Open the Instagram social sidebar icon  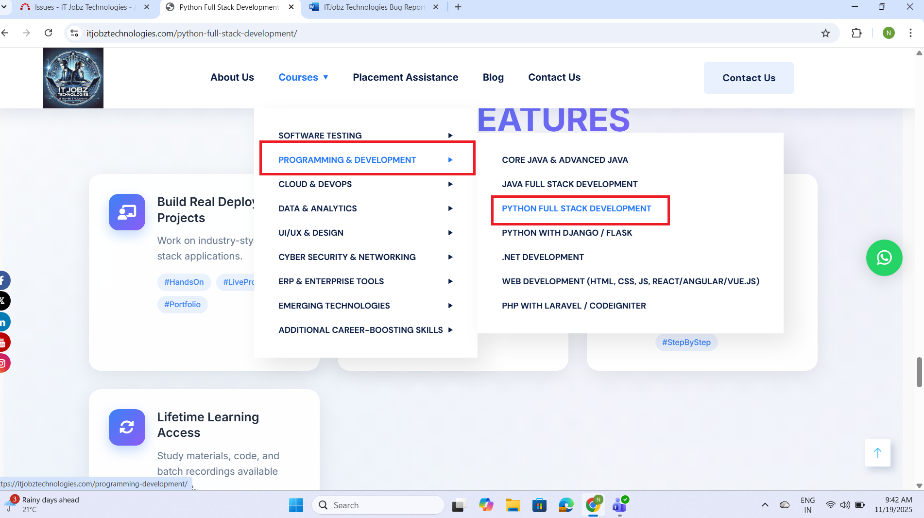click(4, 363)
